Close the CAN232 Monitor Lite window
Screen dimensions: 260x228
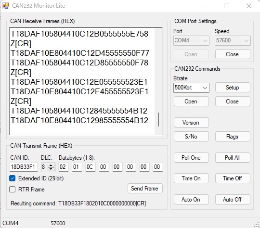(249, 6)
